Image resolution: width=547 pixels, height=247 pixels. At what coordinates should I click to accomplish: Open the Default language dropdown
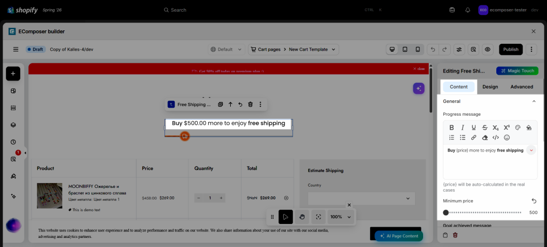point(226,50)
